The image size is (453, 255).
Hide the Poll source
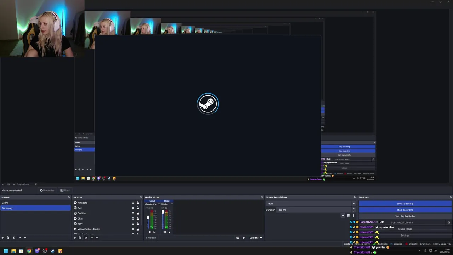[x=133, y=208]
